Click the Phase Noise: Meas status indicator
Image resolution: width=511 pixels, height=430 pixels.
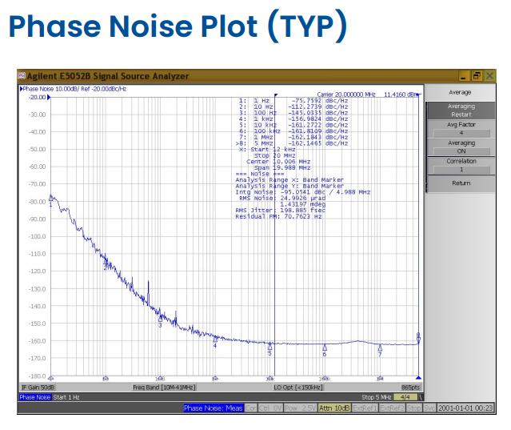[211, 408]
